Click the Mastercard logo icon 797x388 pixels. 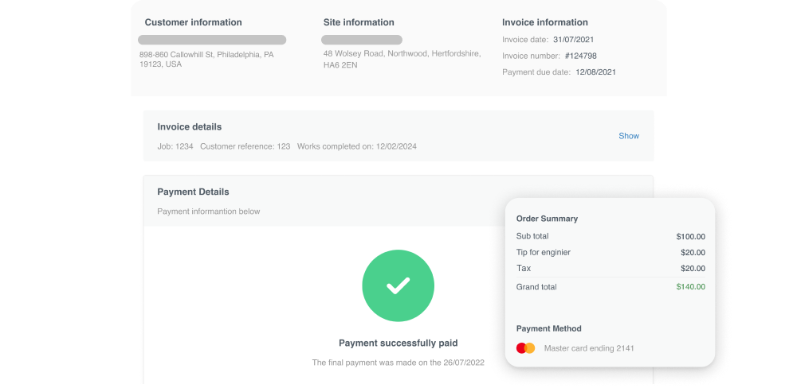tap(525, 348)
